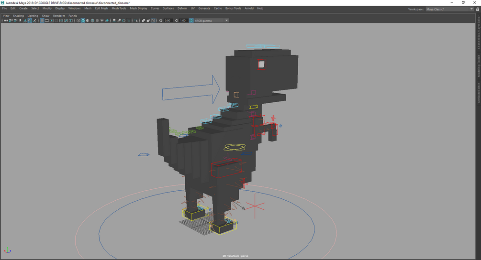Click the exposure value field 0.00

[x=168, y=21]
